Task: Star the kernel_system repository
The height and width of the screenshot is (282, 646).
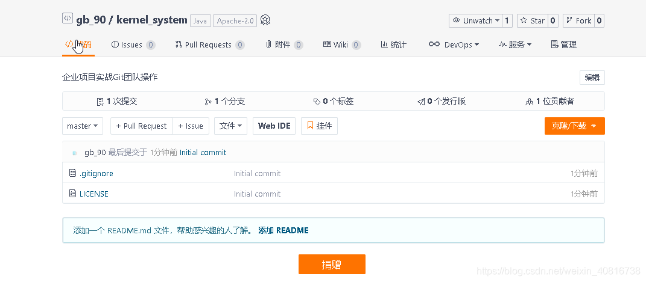Action: (x=532, y=20)
